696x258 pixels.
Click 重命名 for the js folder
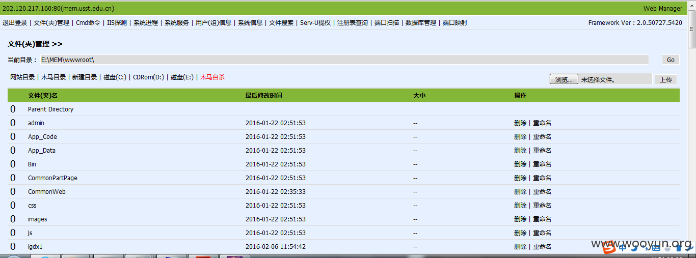[542, 233]
